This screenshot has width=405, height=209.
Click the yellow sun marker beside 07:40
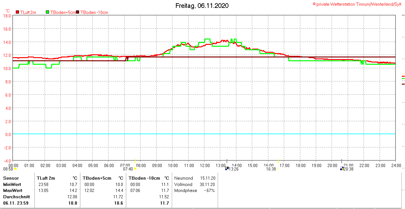point(135,169)
